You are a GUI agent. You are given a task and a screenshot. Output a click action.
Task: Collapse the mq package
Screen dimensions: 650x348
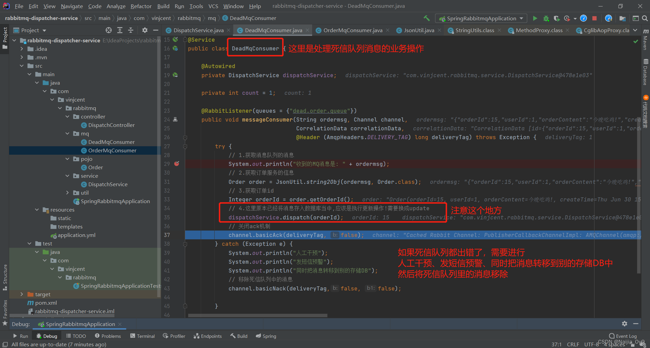[x=67, y=133]
